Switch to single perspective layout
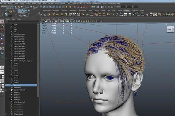 click(x=2, y=67)
